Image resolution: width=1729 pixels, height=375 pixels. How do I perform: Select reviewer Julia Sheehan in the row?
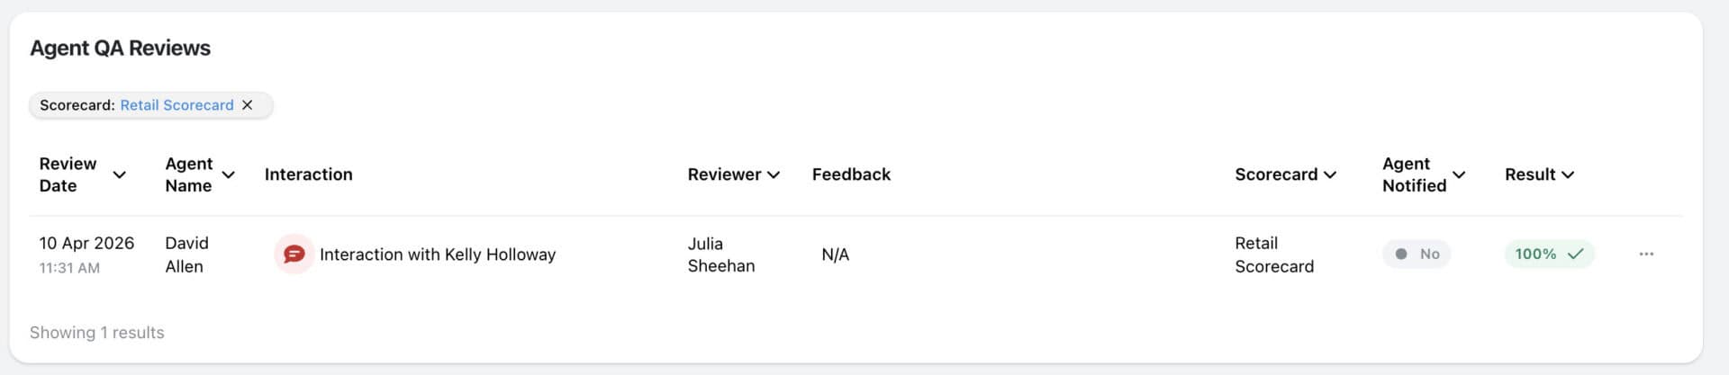(720, 254)
